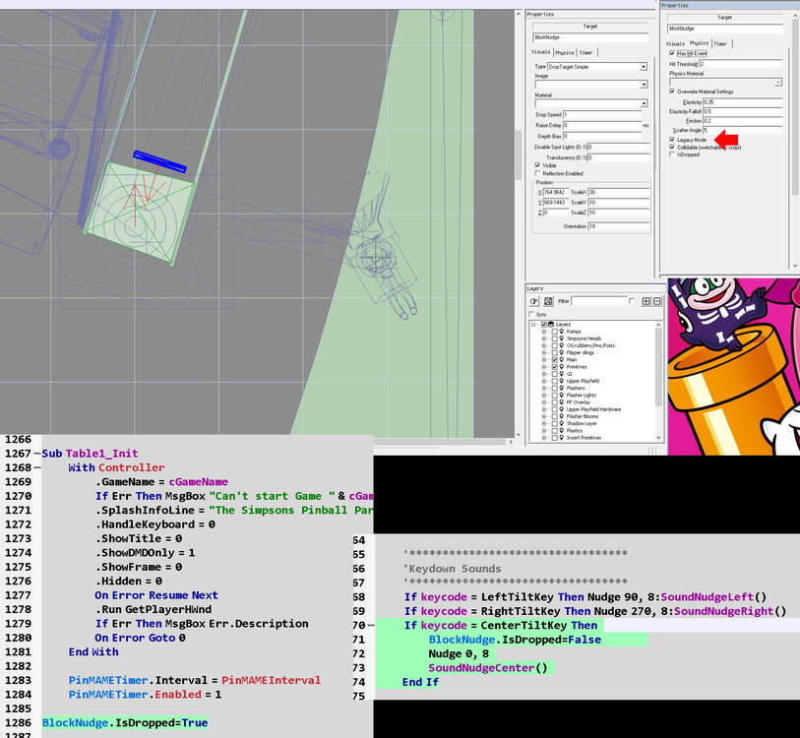Viewport: 800px width, 738px height.
Task: Click BlockNudge.IsDropped=True on line 1286
Action: 125,722
